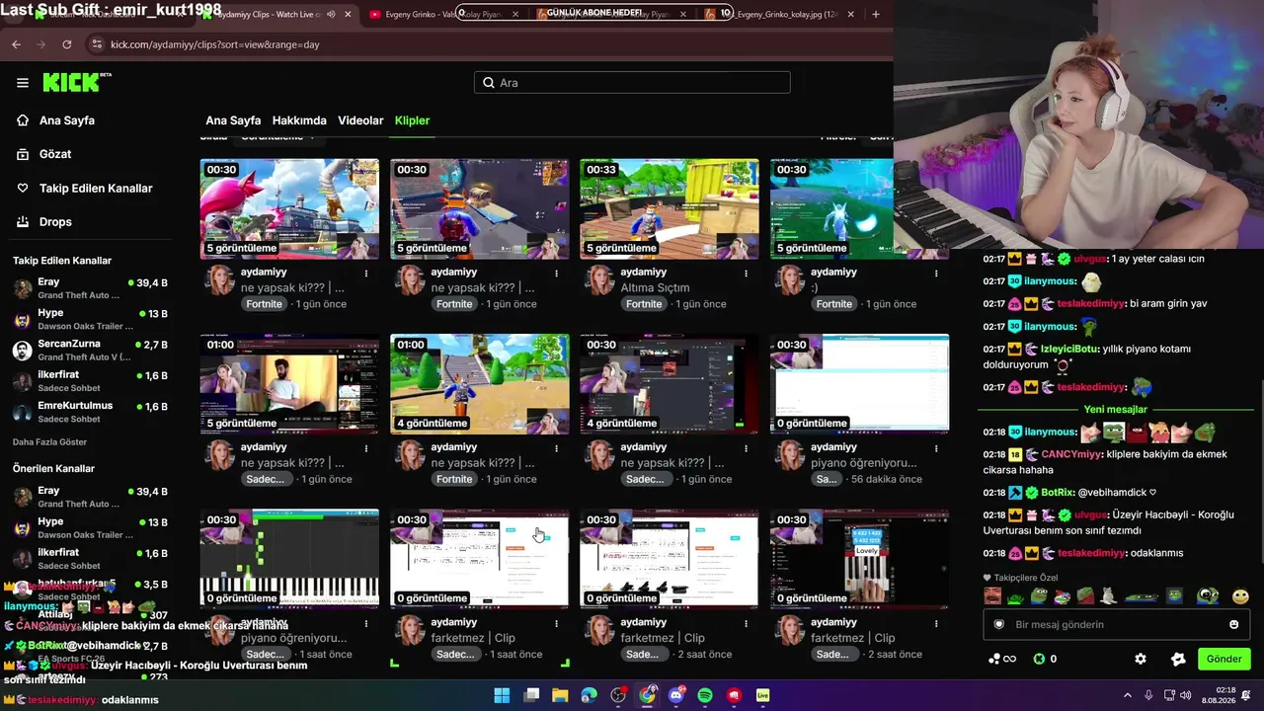Jump to Yeni mesajlar divider in chat
This screenshot has width=1264, height=711.
pyautogui.click(x=1115, y=410)
